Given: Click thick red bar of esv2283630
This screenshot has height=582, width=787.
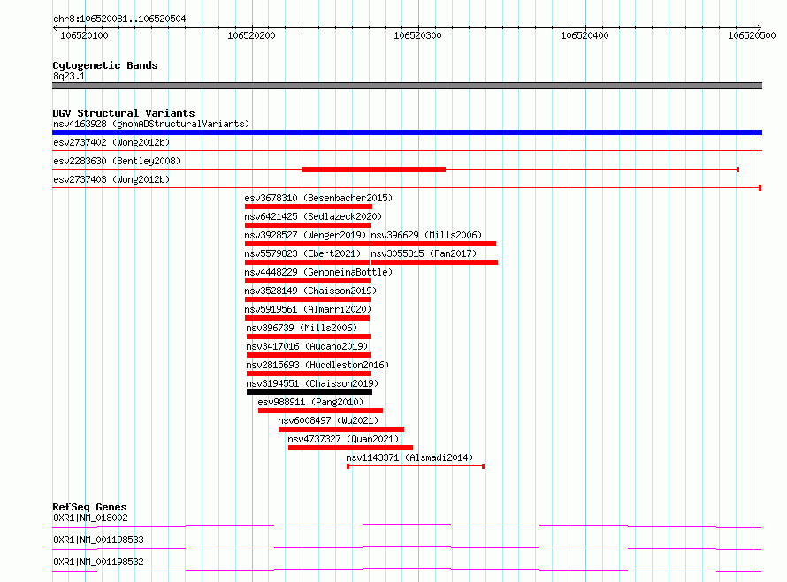Looking at the screenshot, I should click(373, 170).
